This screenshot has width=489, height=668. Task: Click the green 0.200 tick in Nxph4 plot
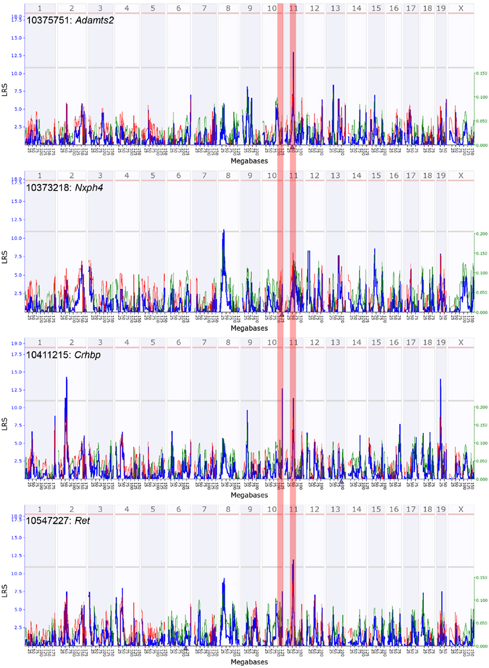click(482, 234)
